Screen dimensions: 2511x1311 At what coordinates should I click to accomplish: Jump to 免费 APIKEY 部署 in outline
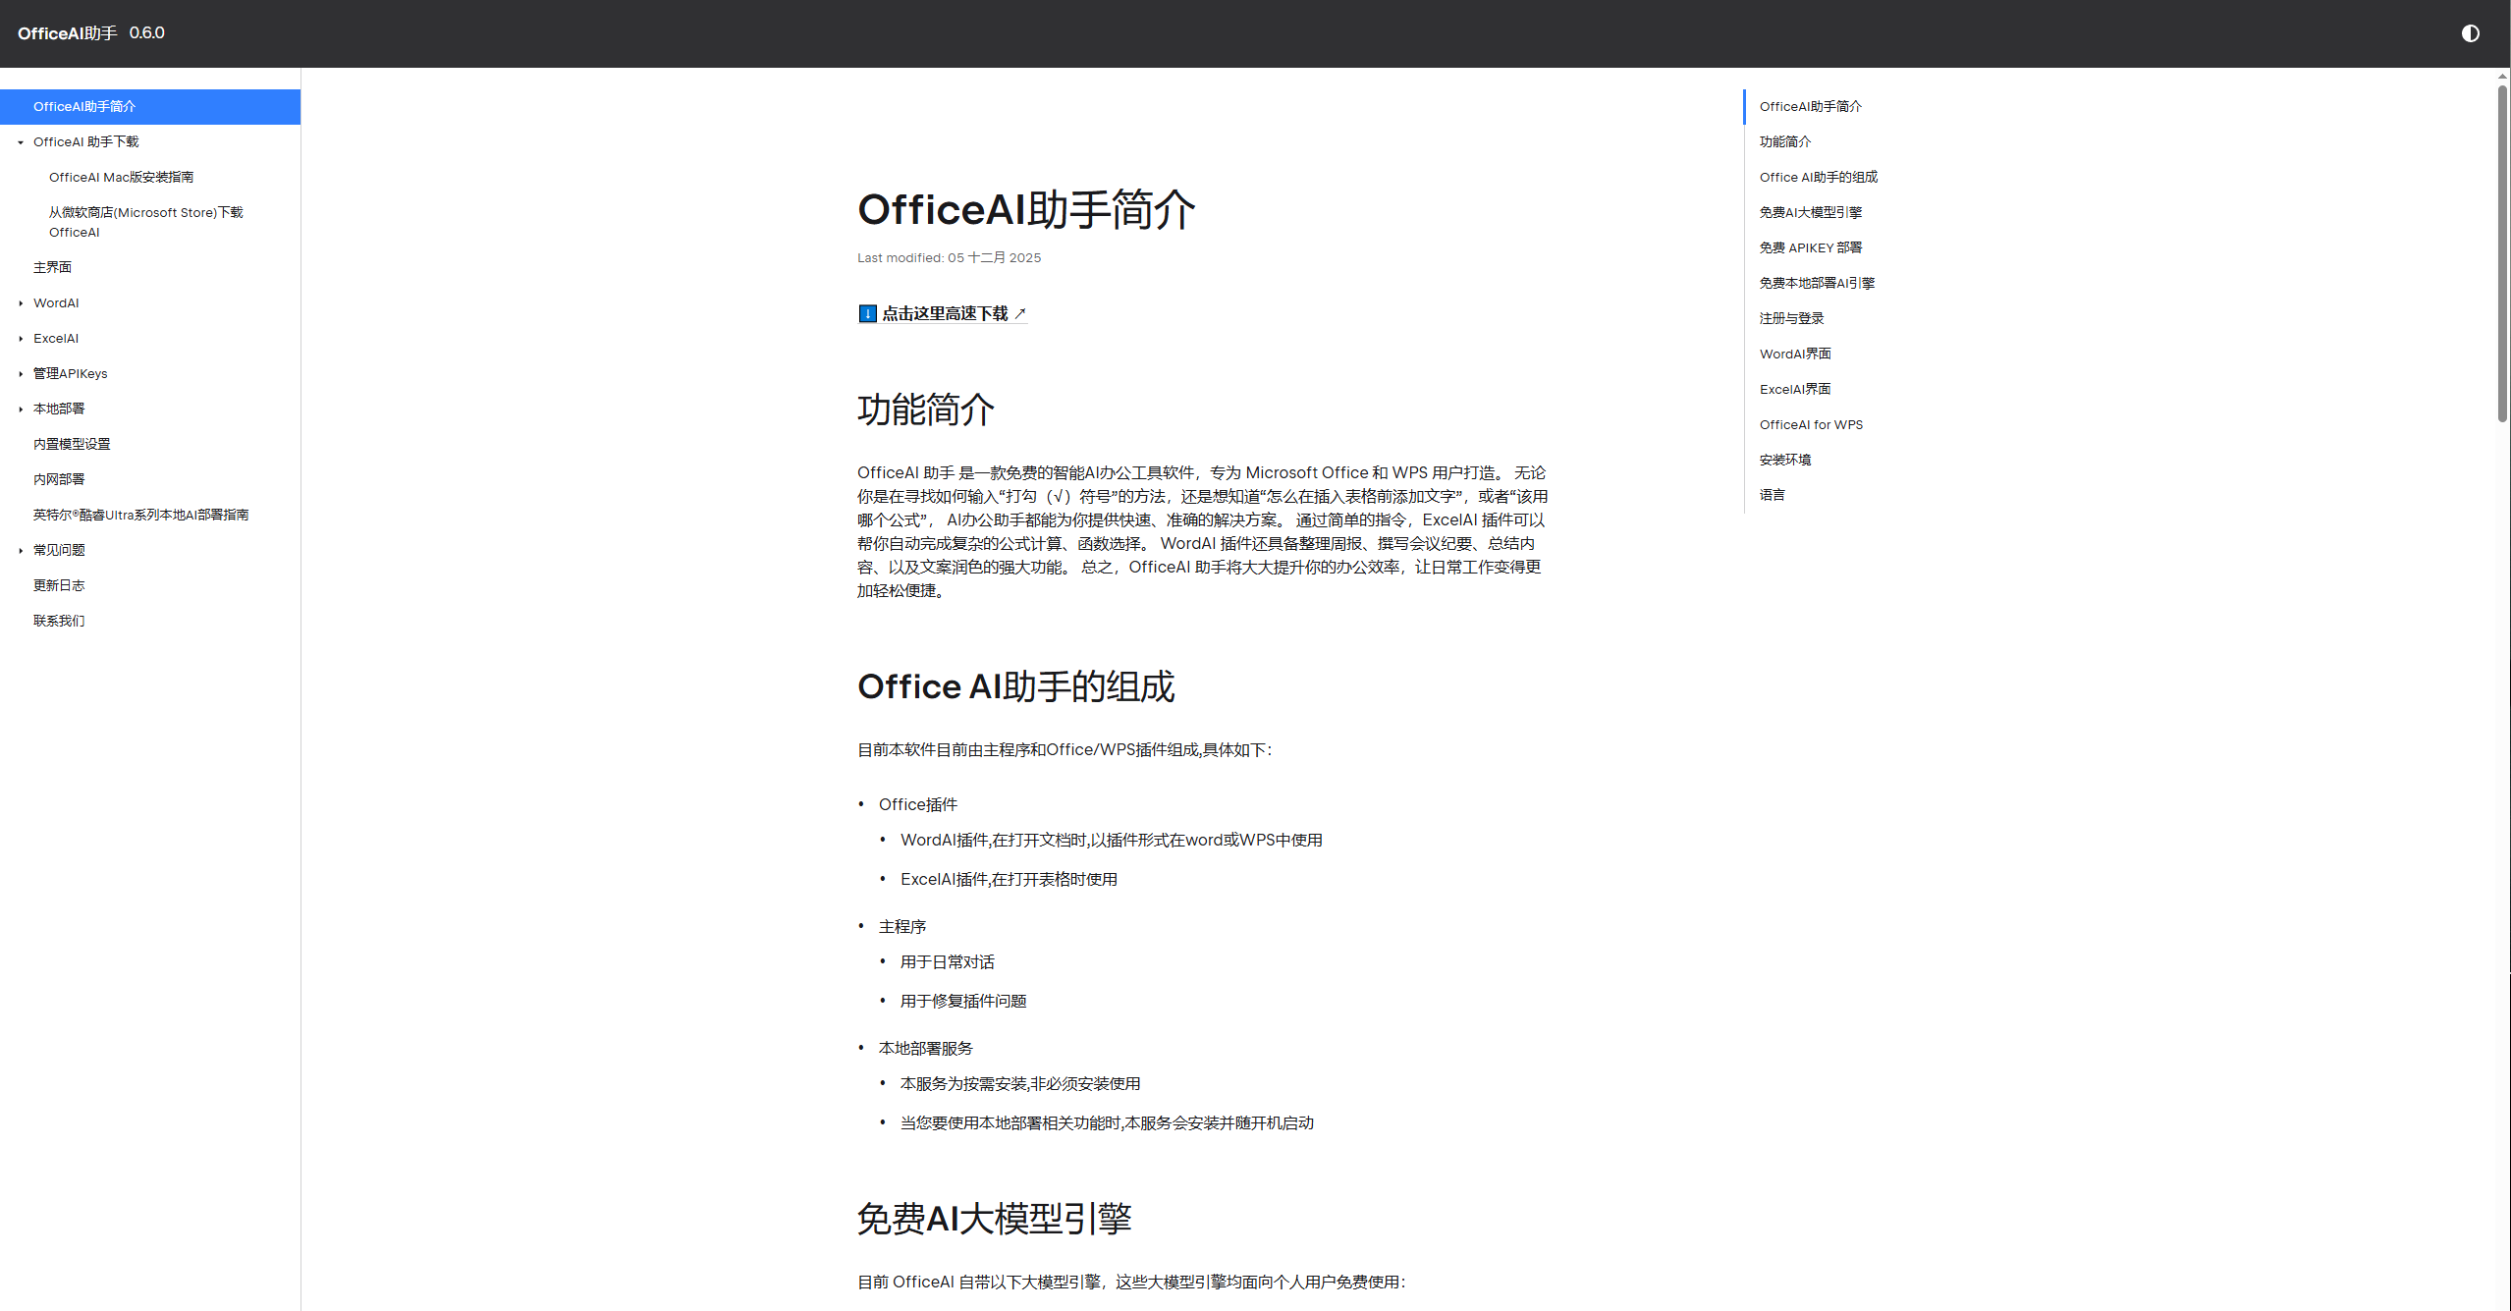tap(1810, 247)
